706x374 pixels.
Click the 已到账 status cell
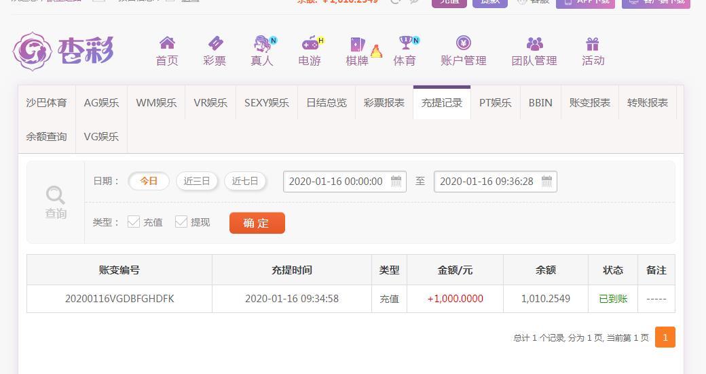click(613, 299)
